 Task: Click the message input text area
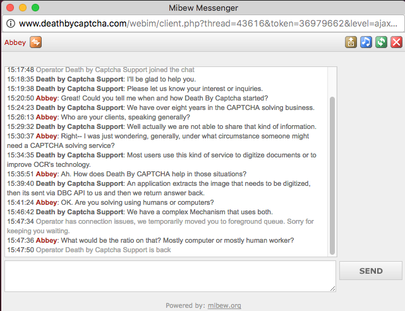170,276
